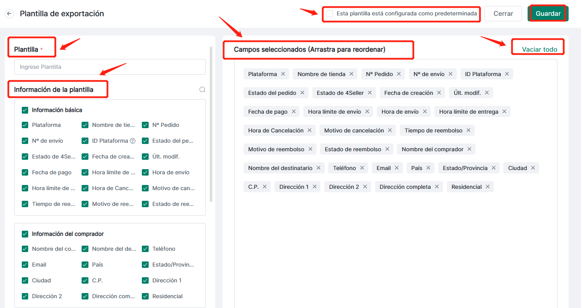Click the Cerrar button
The width and height of the screenshot is (581, 308).
click(503, 14)
